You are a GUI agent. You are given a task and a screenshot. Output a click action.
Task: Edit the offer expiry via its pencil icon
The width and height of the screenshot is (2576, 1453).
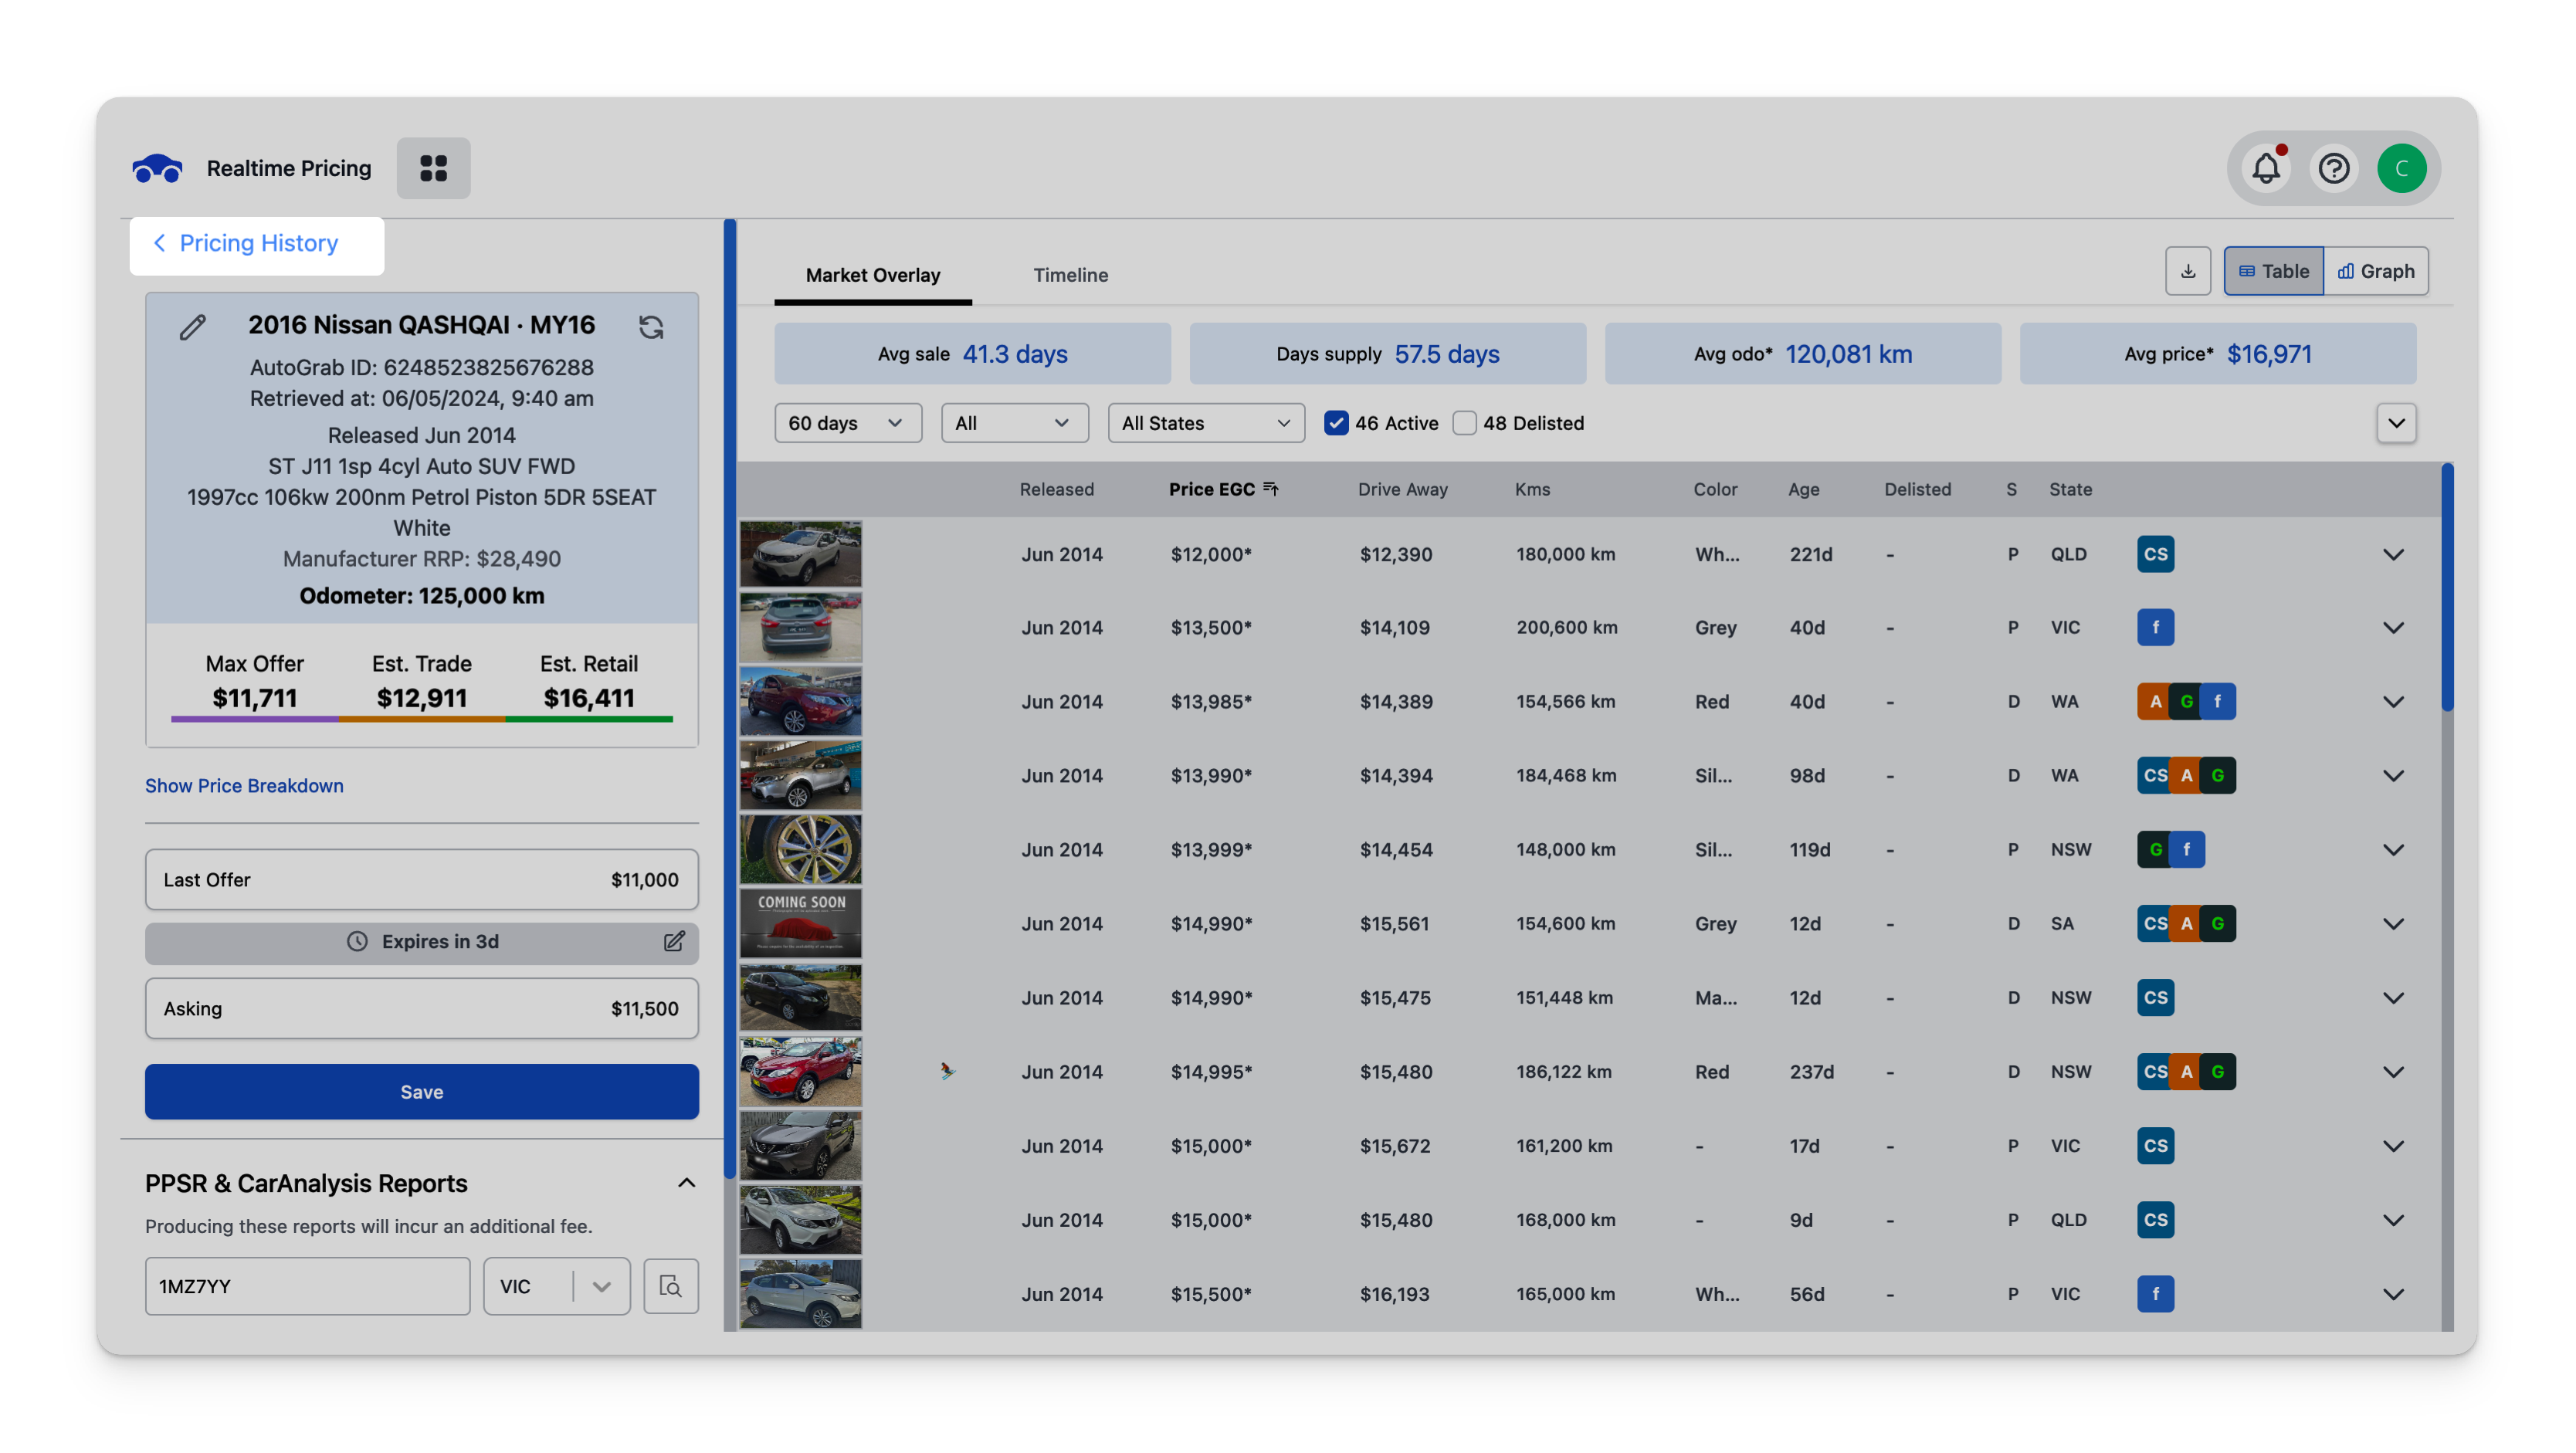674,941
